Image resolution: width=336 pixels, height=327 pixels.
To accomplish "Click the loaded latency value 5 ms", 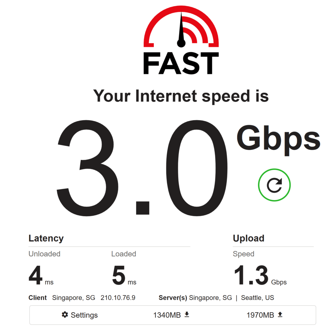I will [124, 275].
